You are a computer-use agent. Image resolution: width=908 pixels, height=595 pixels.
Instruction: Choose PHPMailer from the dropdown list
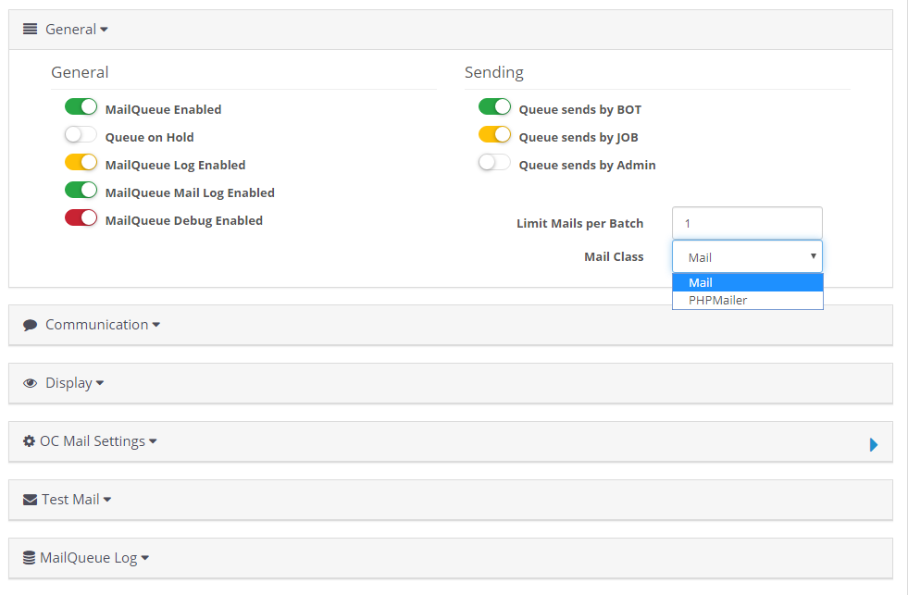748,301
